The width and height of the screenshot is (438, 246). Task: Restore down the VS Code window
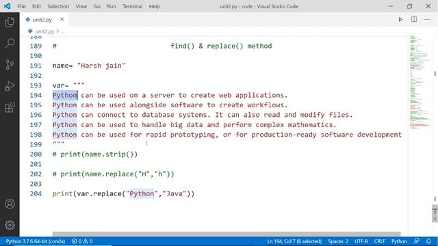(x=409, y=6)
